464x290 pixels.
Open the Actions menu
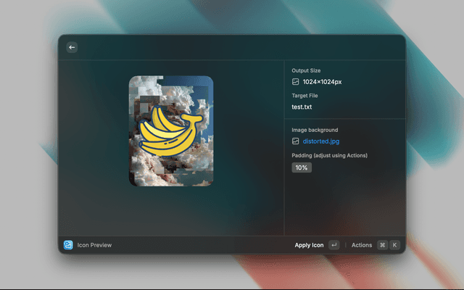tap(362, 245)
